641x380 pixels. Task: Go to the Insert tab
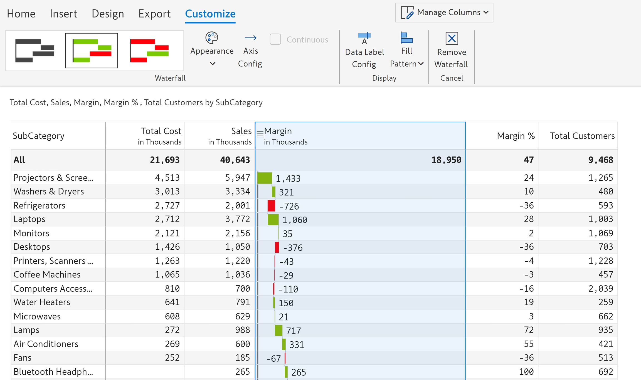tap(63, 14)
